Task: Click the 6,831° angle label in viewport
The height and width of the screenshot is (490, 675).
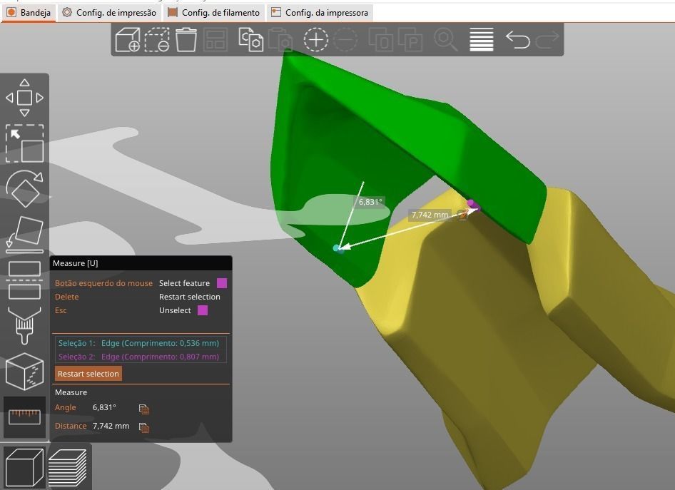Action: click(x=370, y=202)
